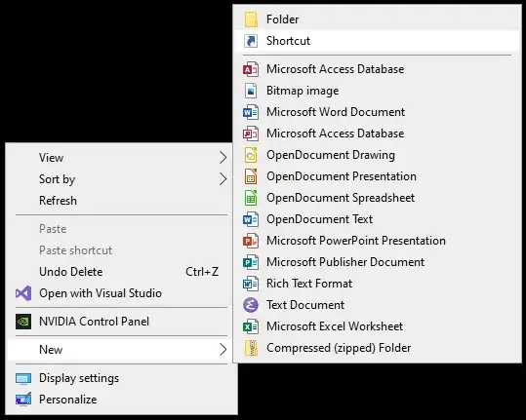Click the Shortcut arrow icon
This screenshot has height=420, width=526.
tap(251, 41)
